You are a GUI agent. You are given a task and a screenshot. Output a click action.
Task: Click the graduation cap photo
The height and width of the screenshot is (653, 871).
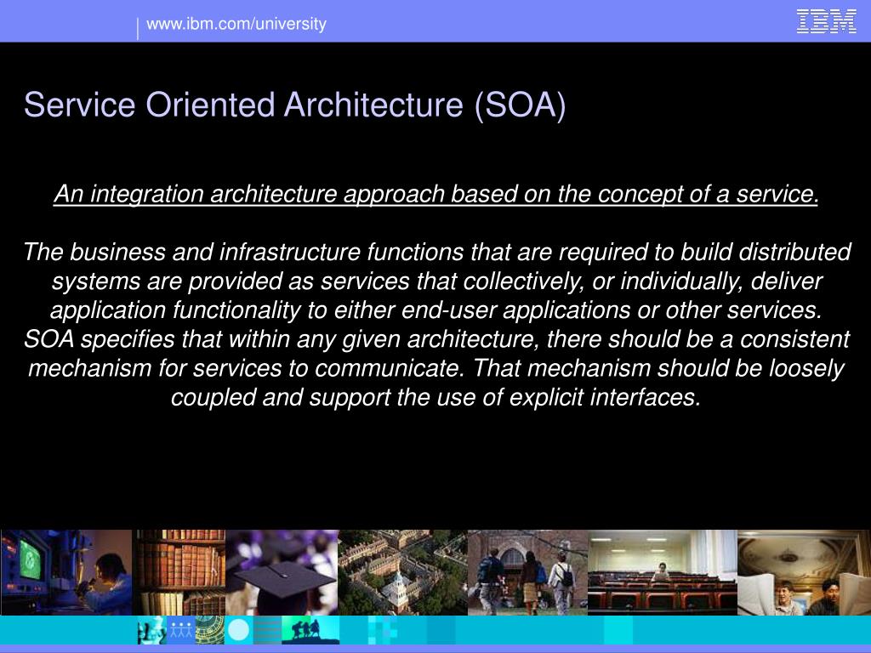tap(282, 572)
